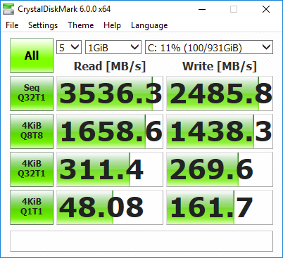
Task: Click the Write [MB/s] column header
Action: pos(220,66)
